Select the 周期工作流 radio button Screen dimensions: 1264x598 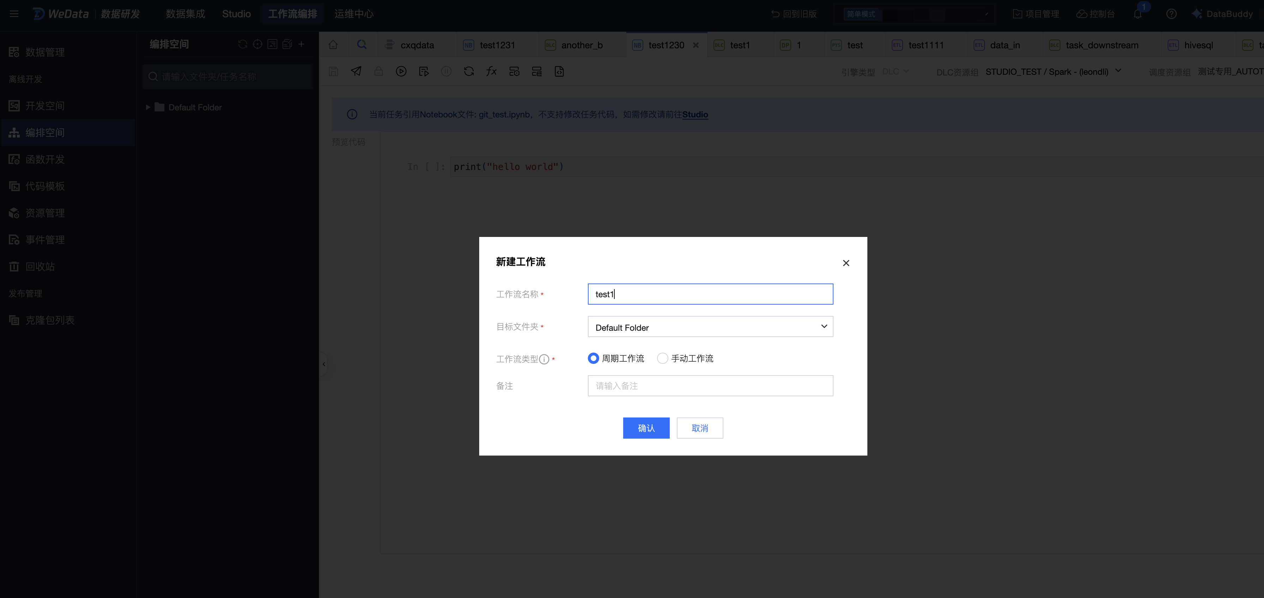593,358
